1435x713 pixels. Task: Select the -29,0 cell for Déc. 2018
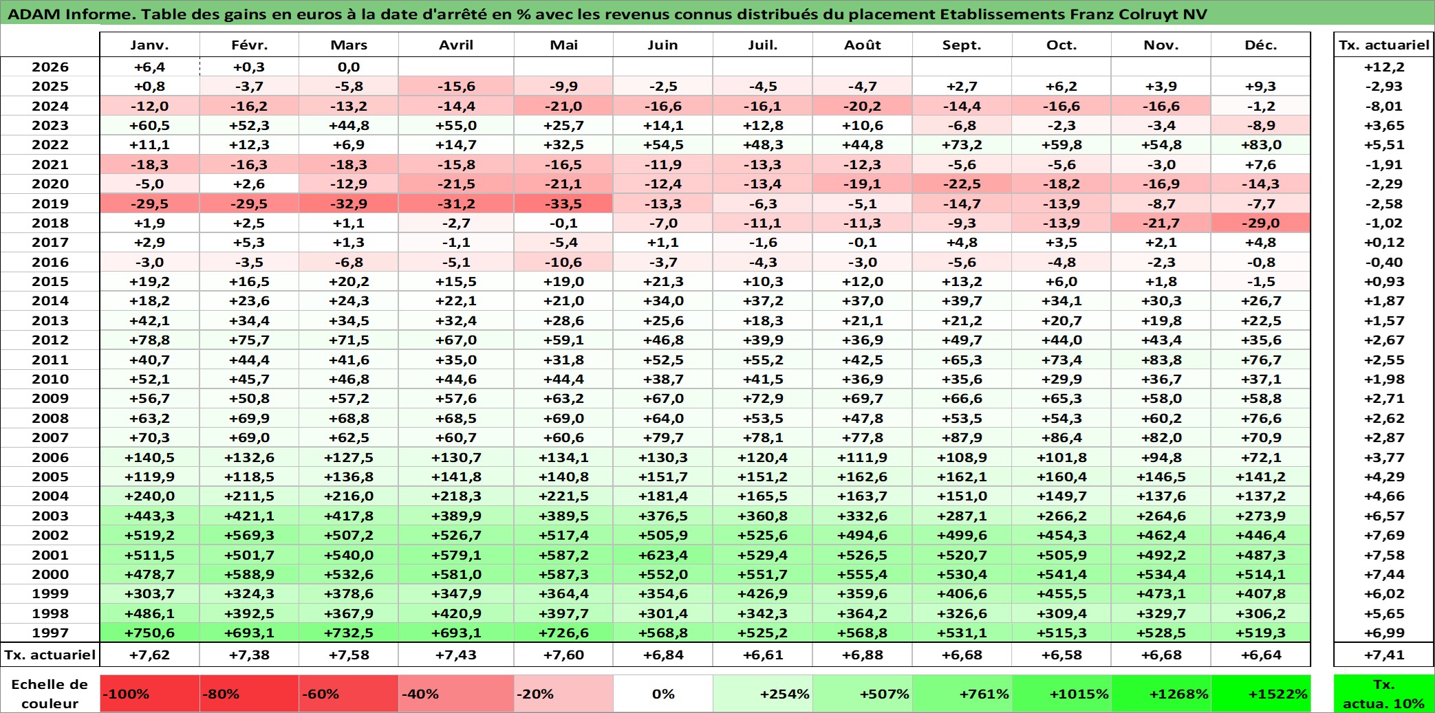point(1261,223)
